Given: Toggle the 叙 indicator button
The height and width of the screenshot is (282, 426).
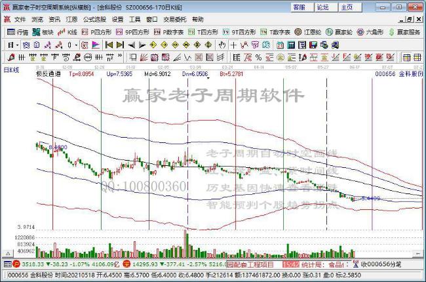Looking at the screenshot, I should point(85,45).
